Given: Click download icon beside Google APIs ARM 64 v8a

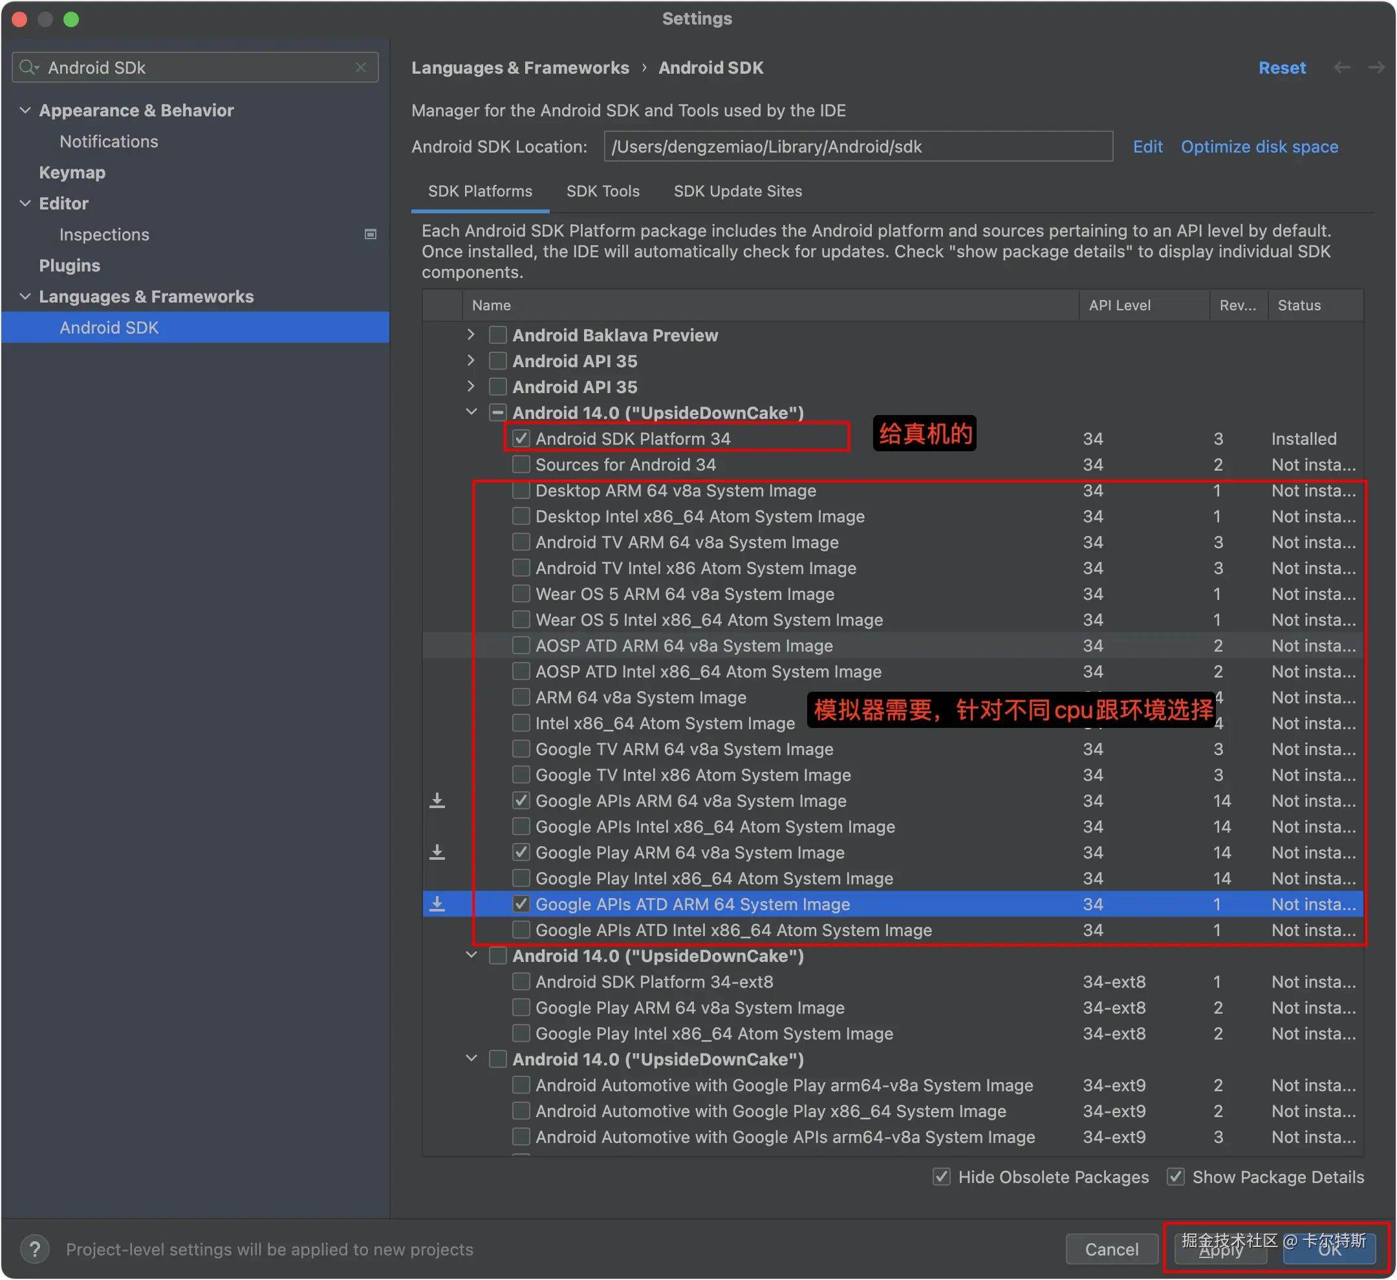Looking at the screenshot, I should pos(437,801).
